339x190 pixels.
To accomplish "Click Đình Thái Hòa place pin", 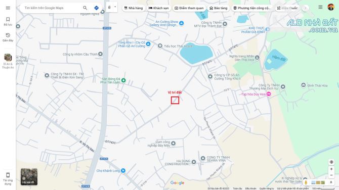I will click(304, 85).
